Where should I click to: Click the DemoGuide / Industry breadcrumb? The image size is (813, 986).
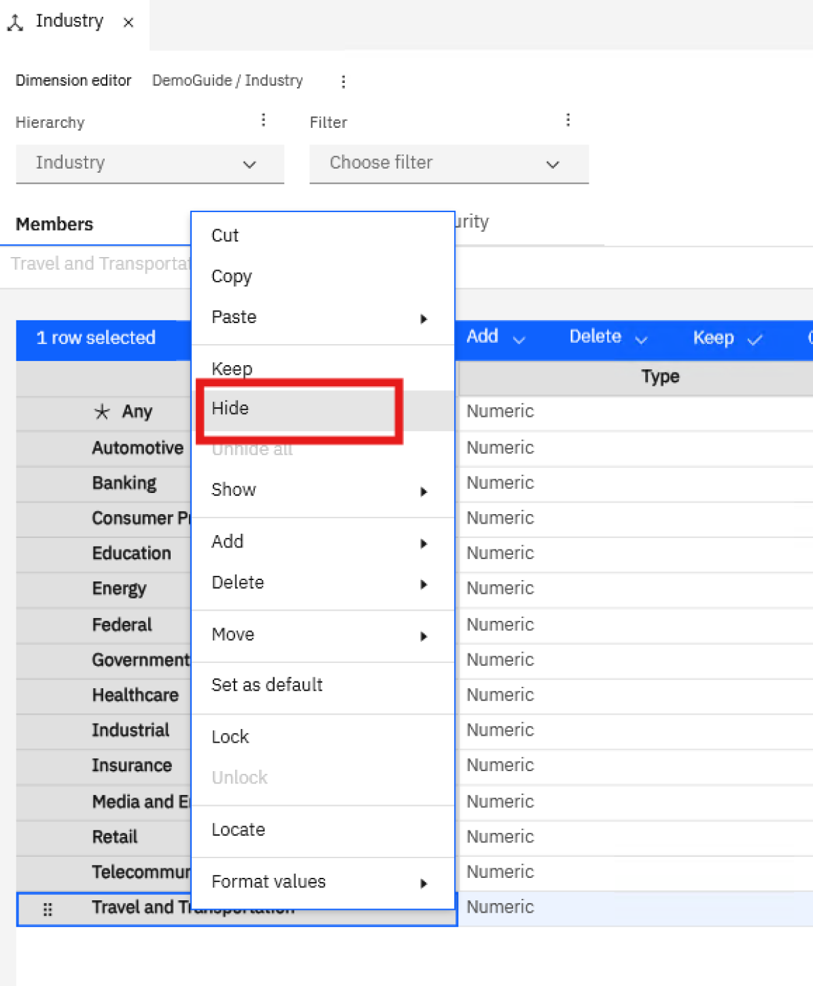228,81
